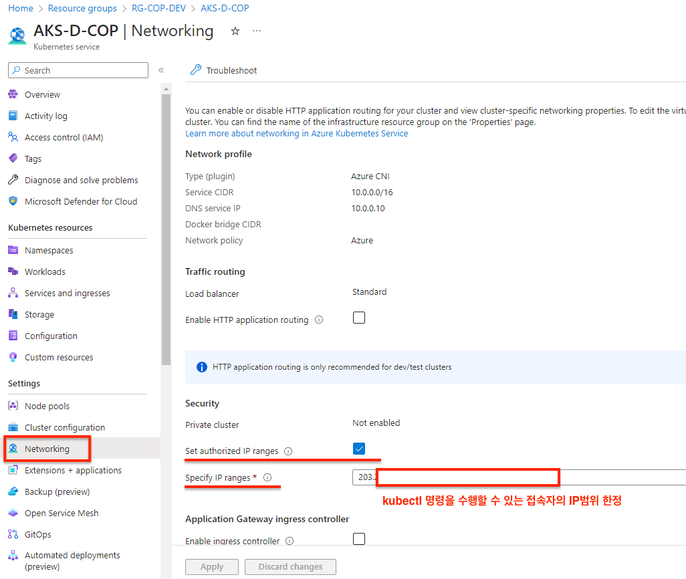Click the Node pools icon
The width and height of the screenshot is (686, 579).
(x=13, y=406)
